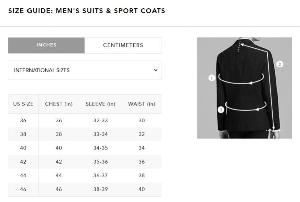Click the dropdown chevron arrow
The height and width of the screenshot is (202, 300).
[x=156, y=70]
